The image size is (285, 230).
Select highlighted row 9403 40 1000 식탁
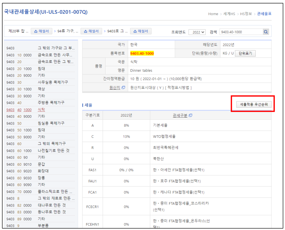(40, 110)
